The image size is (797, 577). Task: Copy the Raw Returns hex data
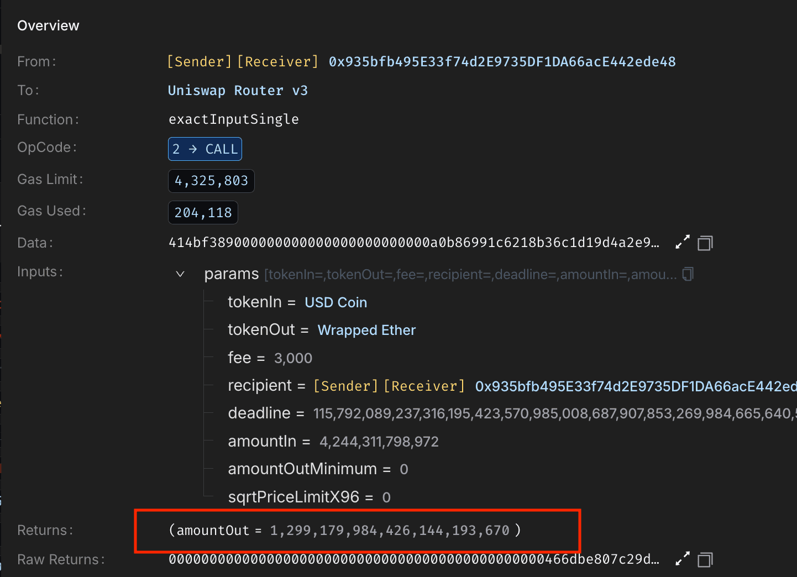point(705,559)
